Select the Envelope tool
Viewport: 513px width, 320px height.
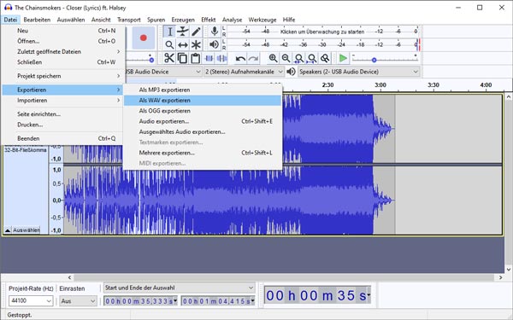(x=183, y=32)
